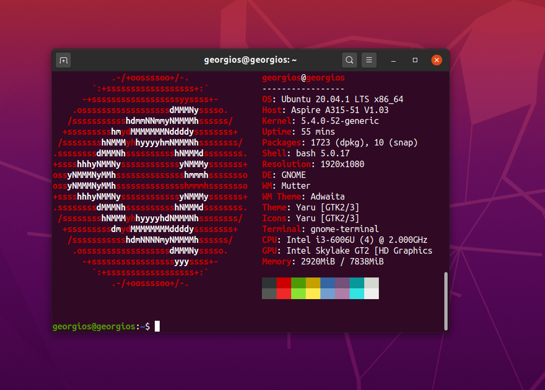Click the bright green color block
This screenshot has height=390, width=545.
click(298, 294)
